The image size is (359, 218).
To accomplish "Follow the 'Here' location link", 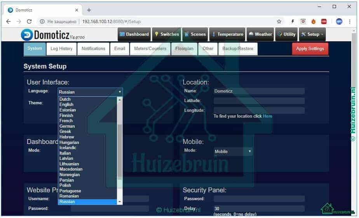I will click(x=267, y=116).
